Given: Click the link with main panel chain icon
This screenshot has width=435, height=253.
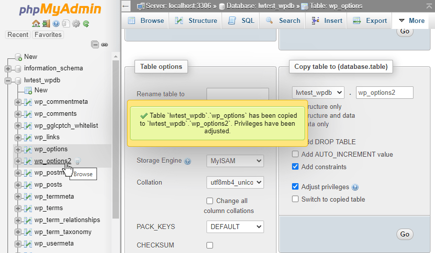Looking at the screenshot, I should (x=104, y=44).
